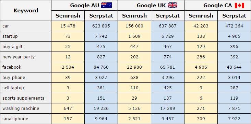251x124 pixels.
Task: Click the Australian flag icon
Action: [106, 5]
